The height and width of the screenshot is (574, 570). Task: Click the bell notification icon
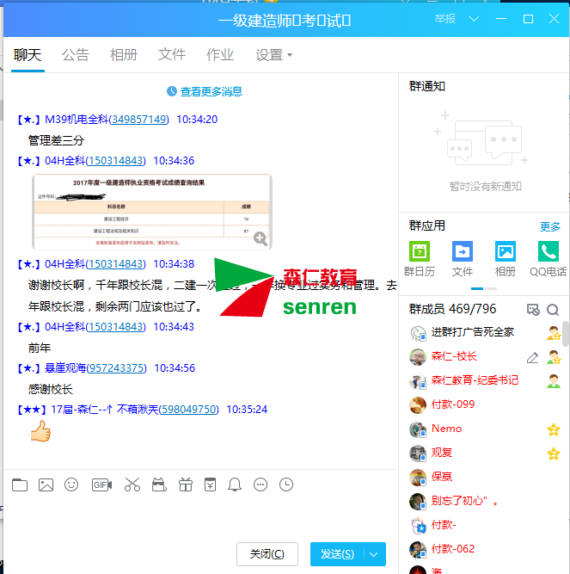(235, 485)
